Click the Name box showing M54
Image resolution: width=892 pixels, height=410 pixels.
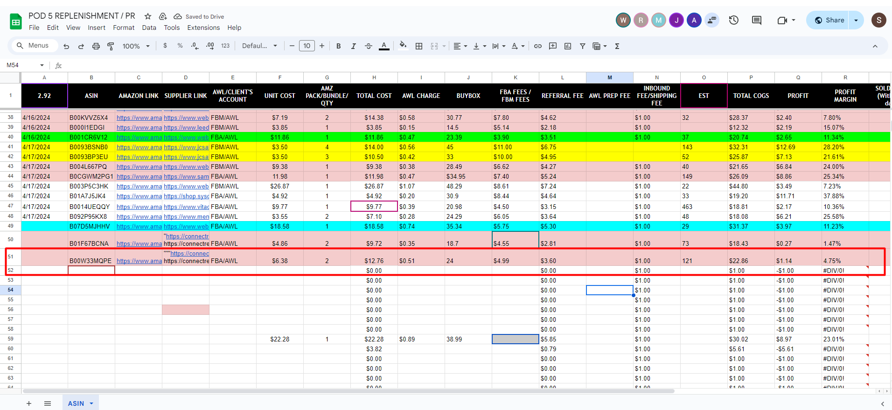click(25, 65)
